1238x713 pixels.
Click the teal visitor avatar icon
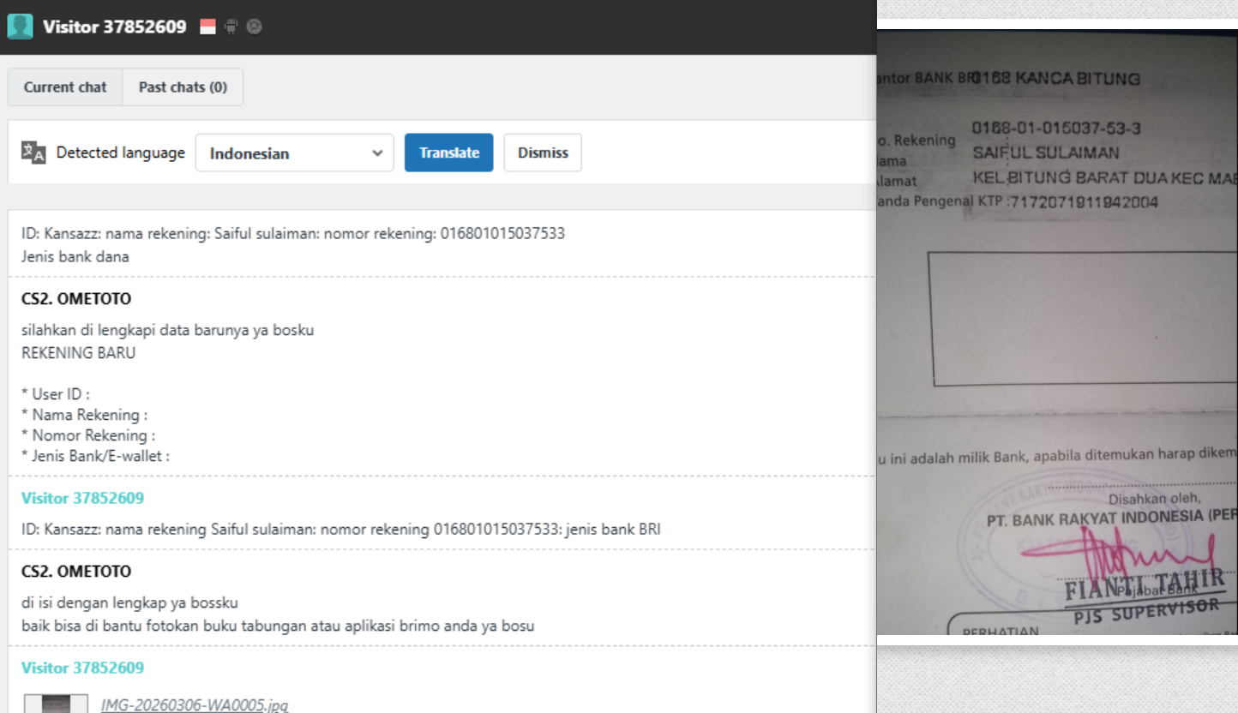pos(19,27)
